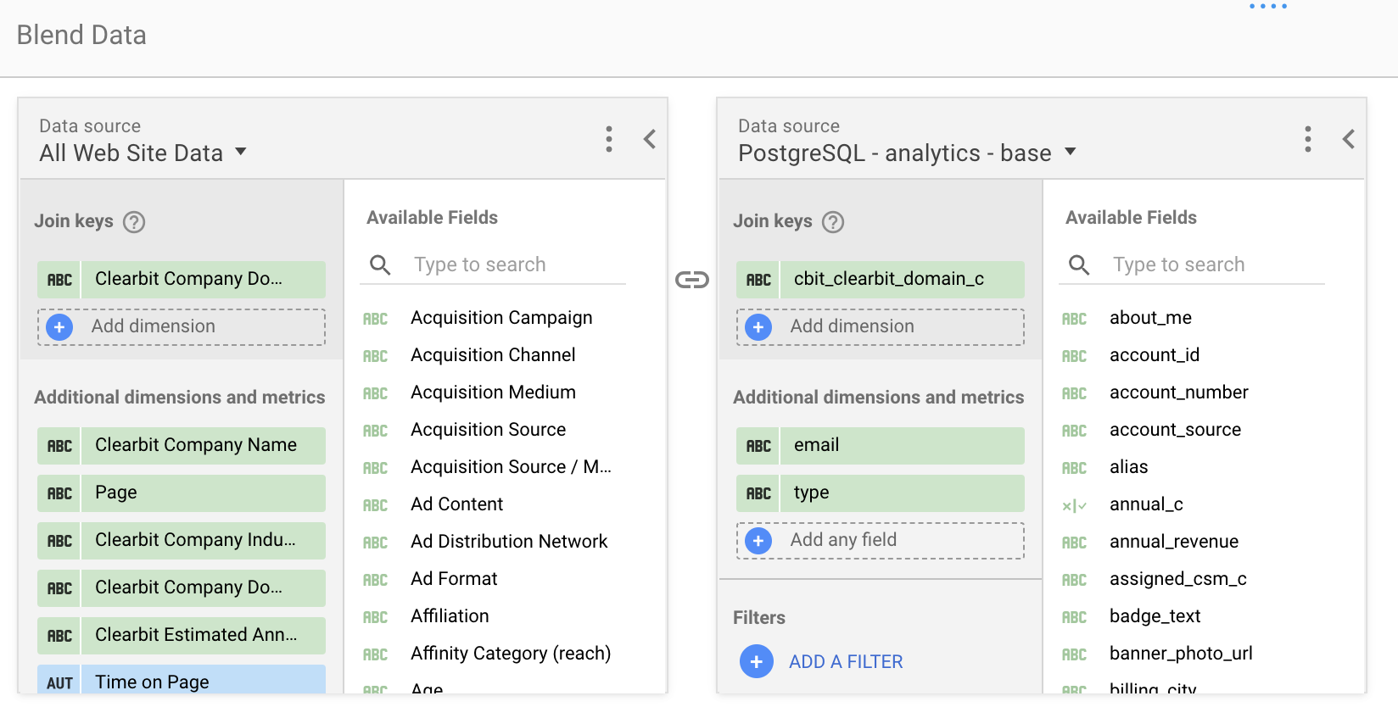Click AUT aggregation icon of Time on Page

pos(59,682)
